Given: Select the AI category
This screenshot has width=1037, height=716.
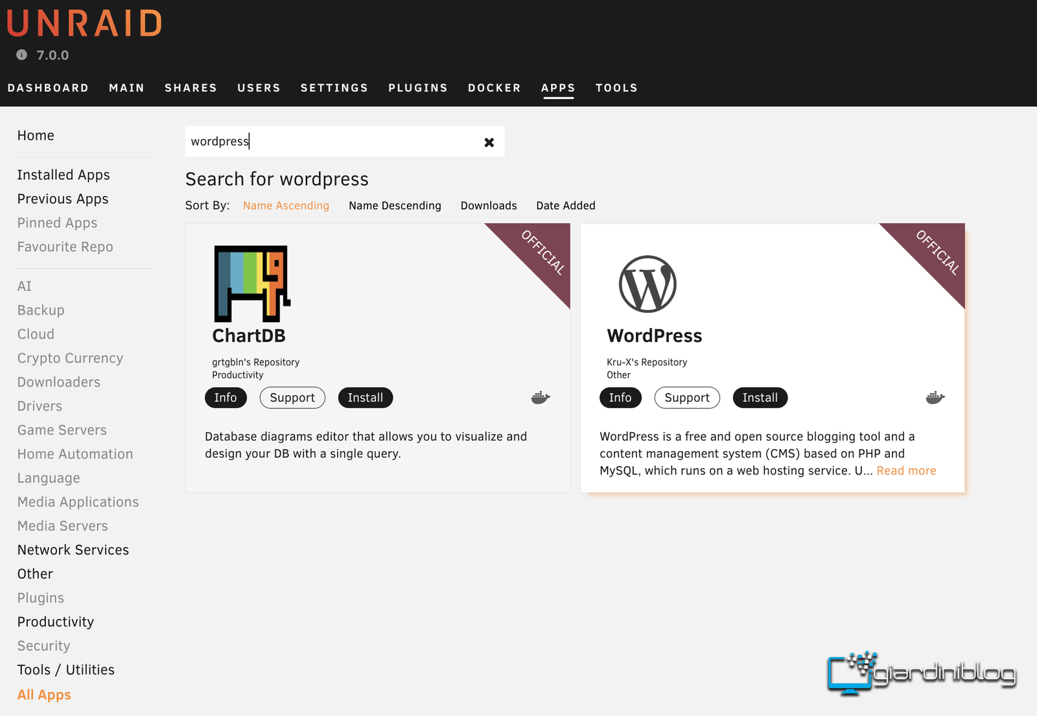Looking at the screenshot, I should [25, 287].
